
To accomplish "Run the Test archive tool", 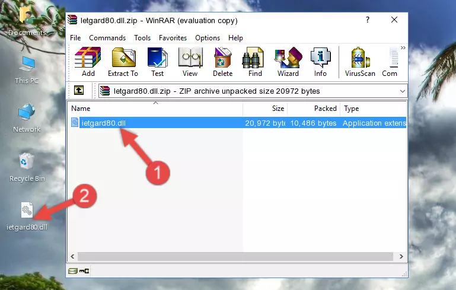I will 157,62.
